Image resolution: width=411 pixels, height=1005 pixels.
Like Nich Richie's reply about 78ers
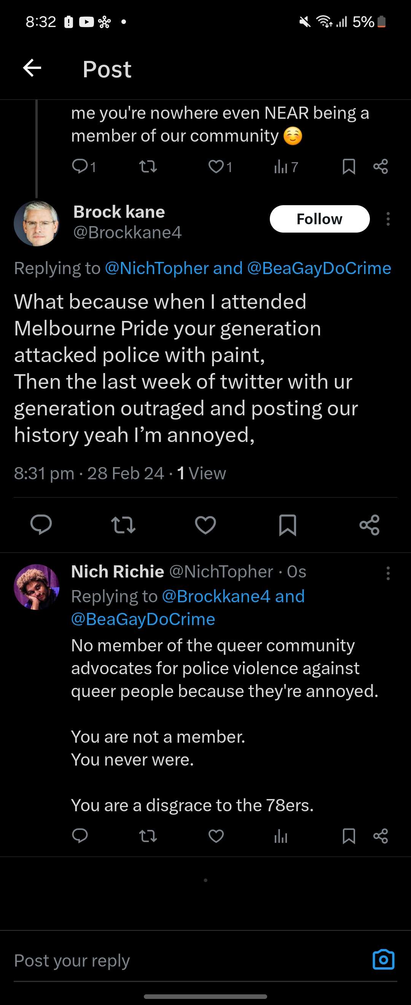(216, 836)
